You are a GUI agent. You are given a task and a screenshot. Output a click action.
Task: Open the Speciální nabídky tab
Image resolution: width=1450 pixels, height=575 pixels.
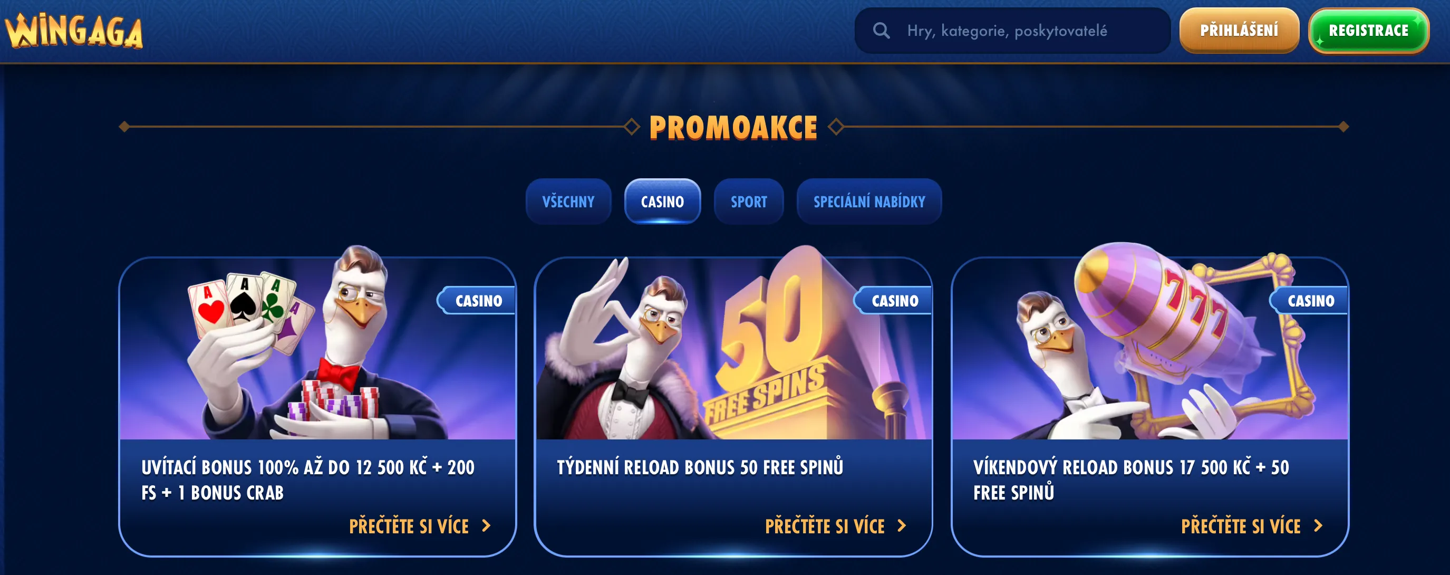tap(869, 202)
